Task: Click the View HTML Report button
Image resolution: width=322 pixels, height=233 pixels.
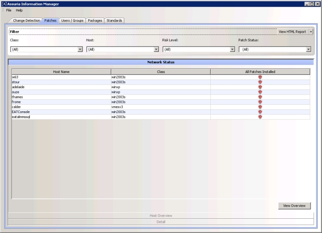Action: pos(292,32)
